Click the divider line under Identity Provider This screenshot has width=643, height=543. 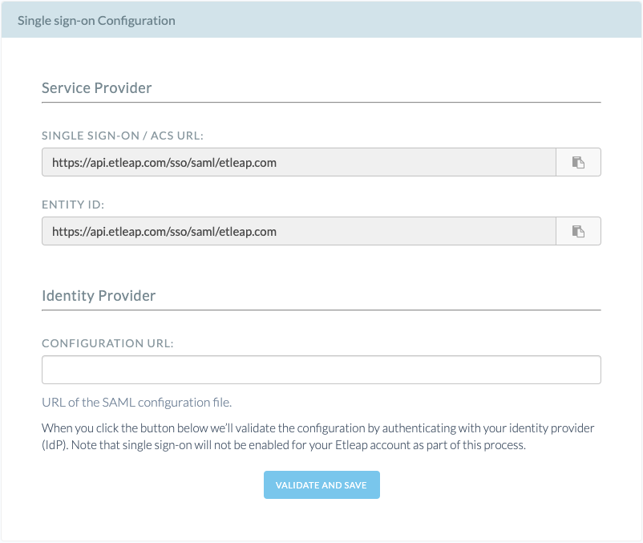click(321, 310)
